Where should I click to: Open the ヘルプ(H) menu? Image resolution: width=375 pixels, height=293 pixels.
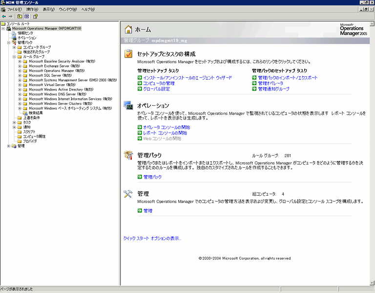(88, 9)
